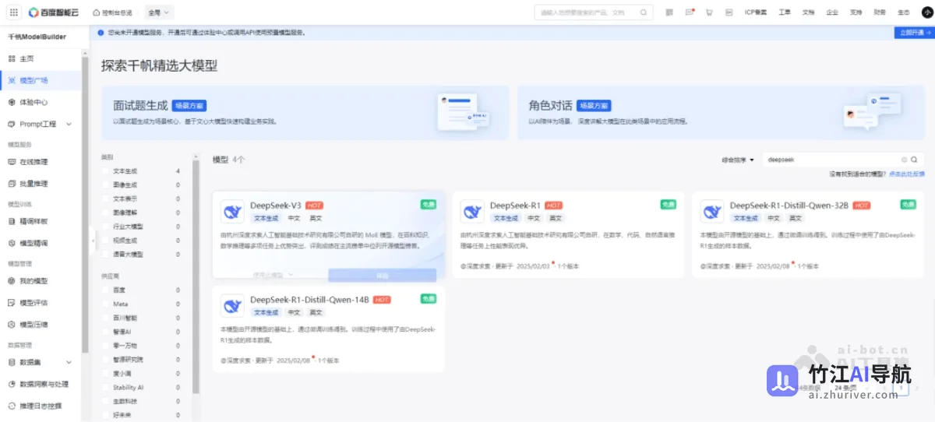The image size is (935, 422).
Task: Open the shopping cart icon
Action: (709, 12)
